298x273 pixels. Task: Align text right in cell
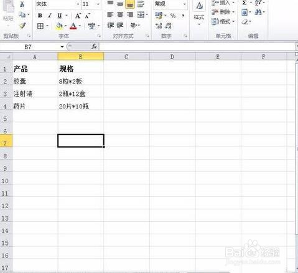[130, 14]
